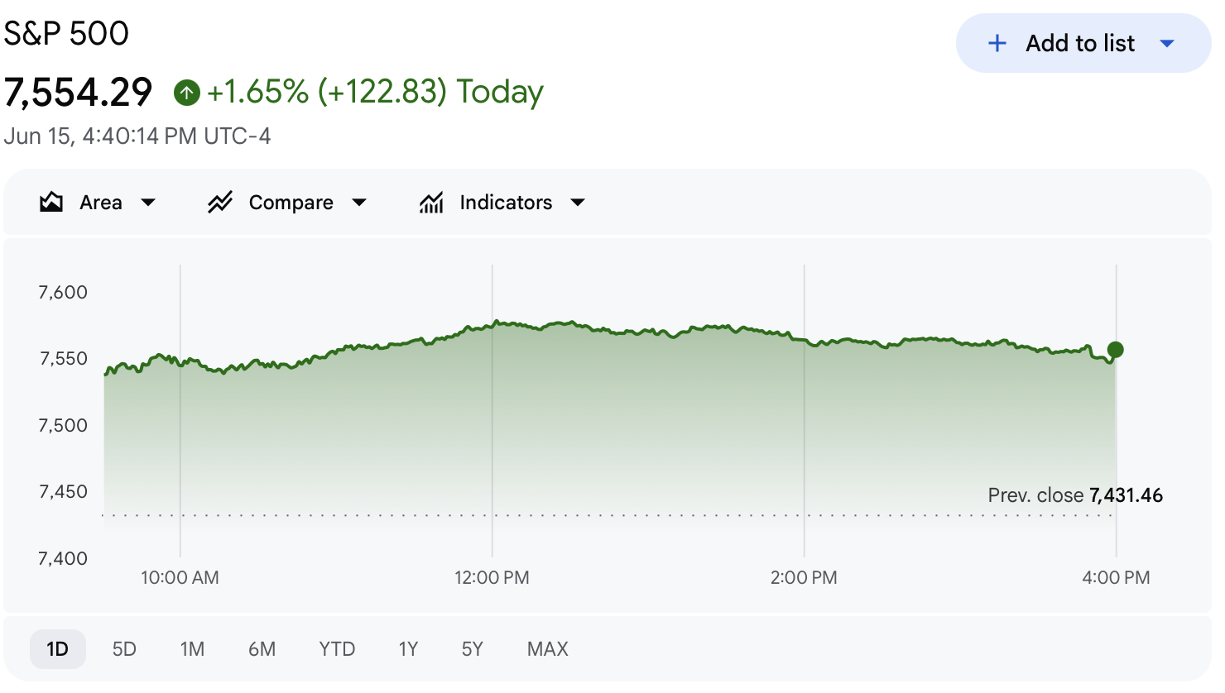Expand the Add to list dropdown arrow
The height and width of the screenshot is (693, 1225).
click(x=1167, y=43)
